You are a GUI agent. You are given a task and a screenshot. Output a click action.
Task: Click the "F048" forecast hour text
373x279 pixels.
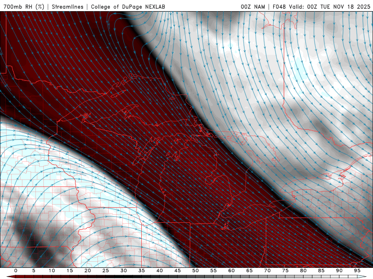click(279, 7)
